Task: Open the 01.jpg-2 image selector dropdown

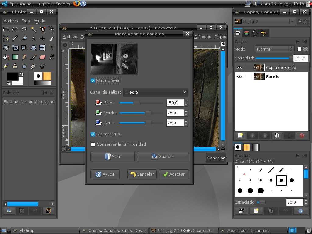Action: point(264,22)
